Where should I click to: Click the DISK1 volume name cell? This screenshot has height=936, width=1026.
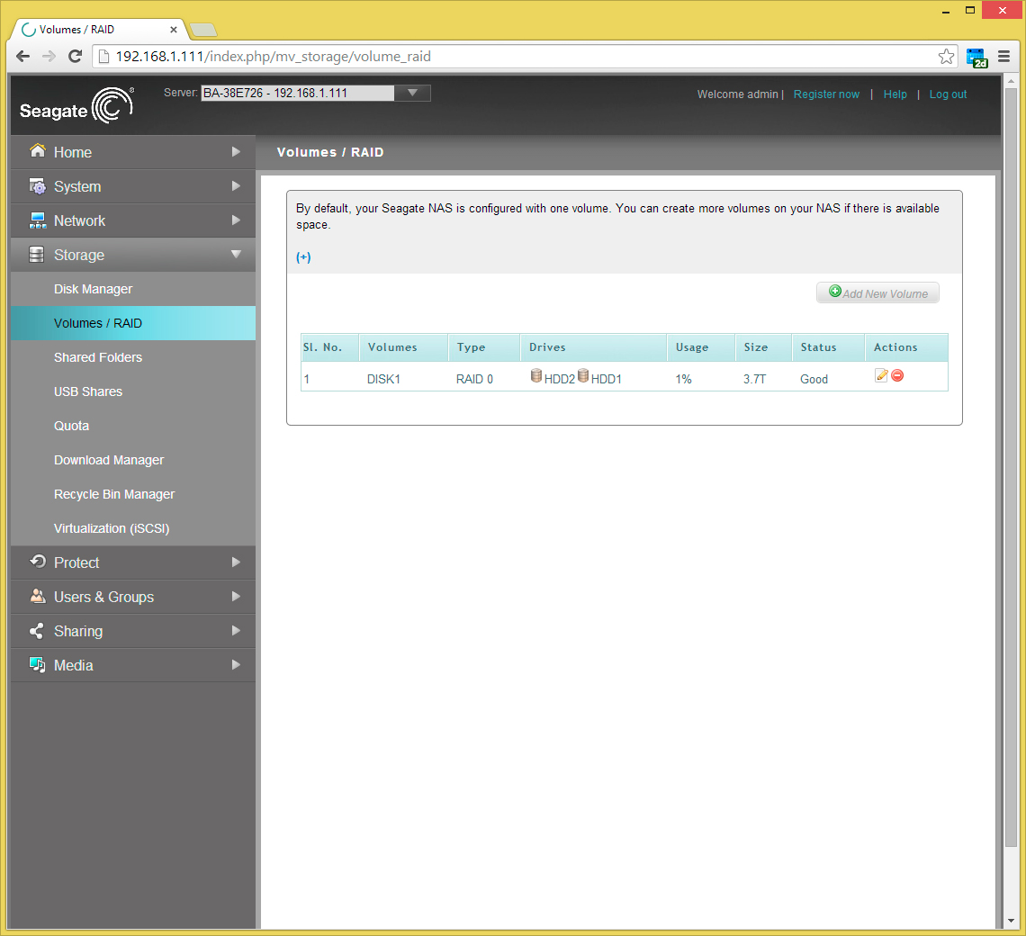pos(383,379)
